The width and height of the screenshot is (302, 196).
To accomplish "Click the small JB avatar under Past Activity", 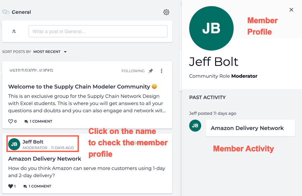I will 195,126.
